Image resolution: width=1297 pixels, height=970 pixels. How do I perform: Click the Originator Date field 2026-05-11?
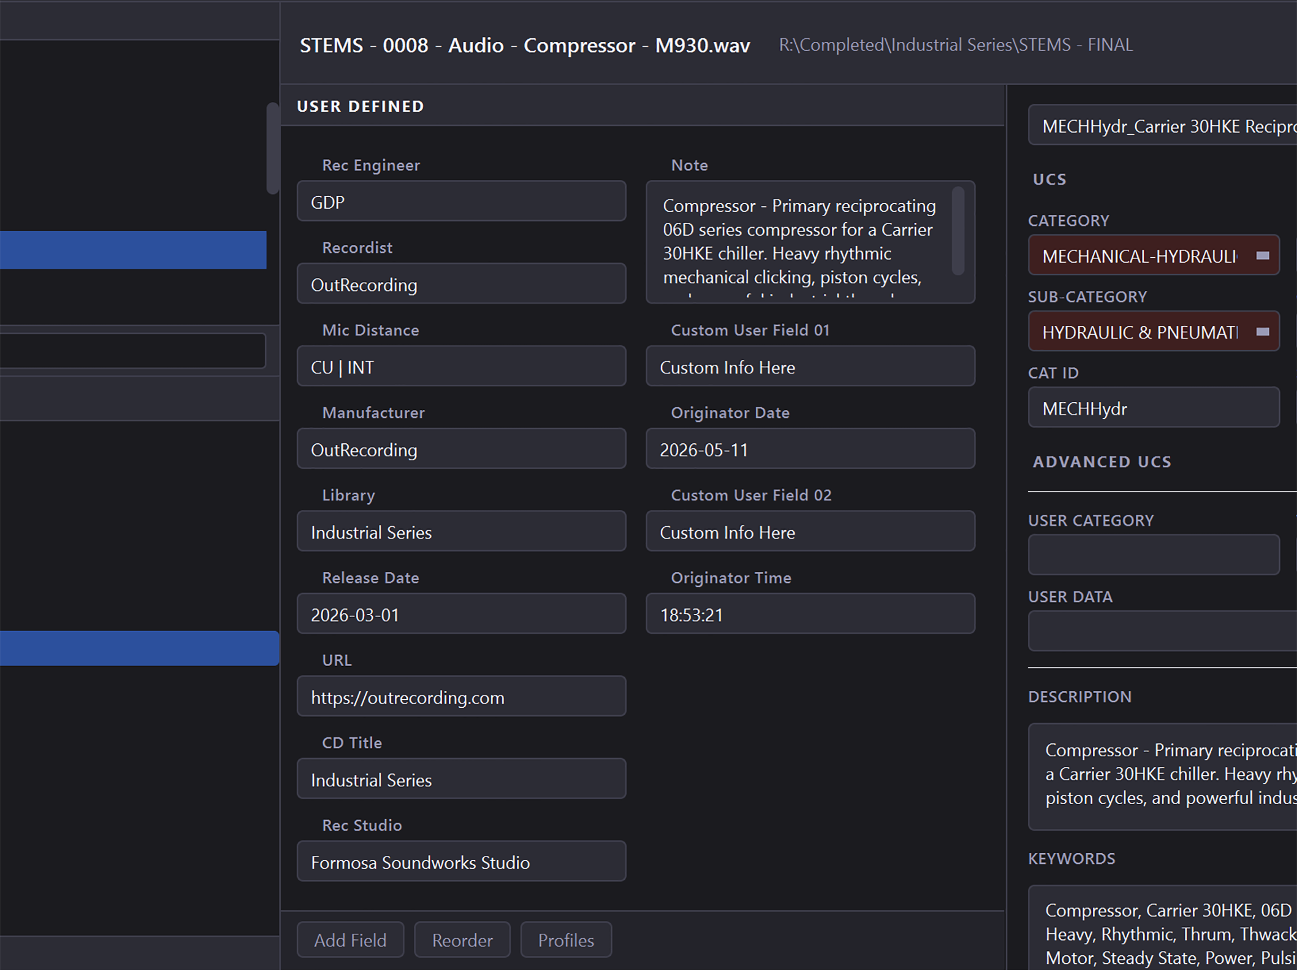[810, 449]
